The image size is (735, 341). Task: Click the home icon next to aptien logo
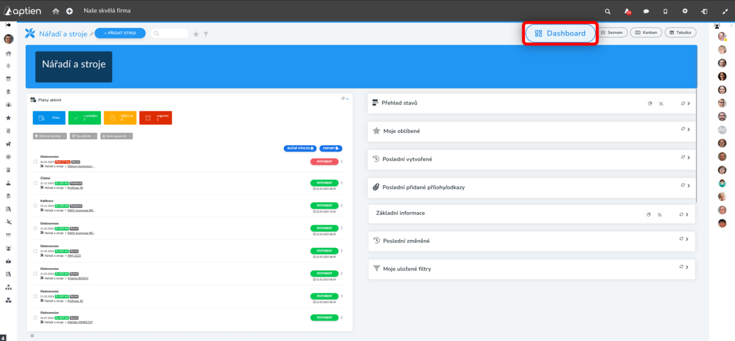(56, 11)
